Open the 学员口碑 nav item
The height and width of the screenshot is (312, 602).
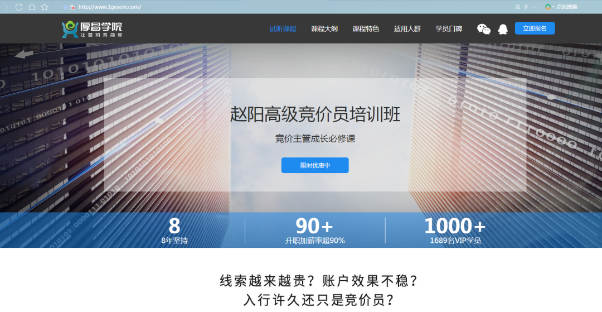(x=449, y=29)
